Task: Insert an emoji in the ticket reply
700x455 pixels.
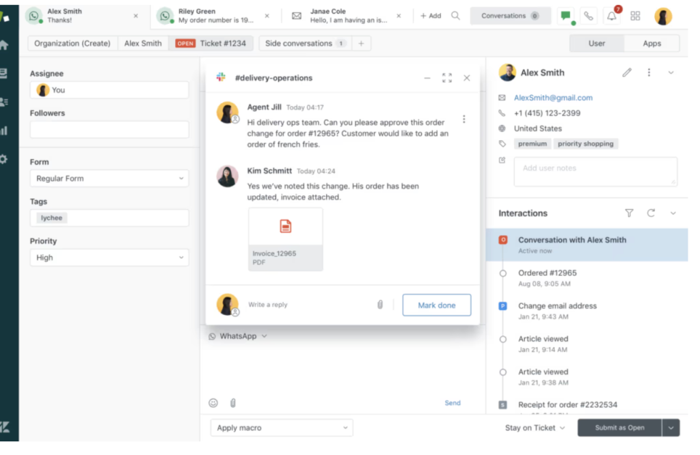Action: click(212, 402)
